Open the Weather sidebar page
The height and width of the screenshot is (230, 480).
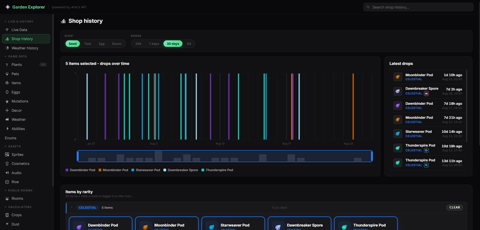click(26, 120)
